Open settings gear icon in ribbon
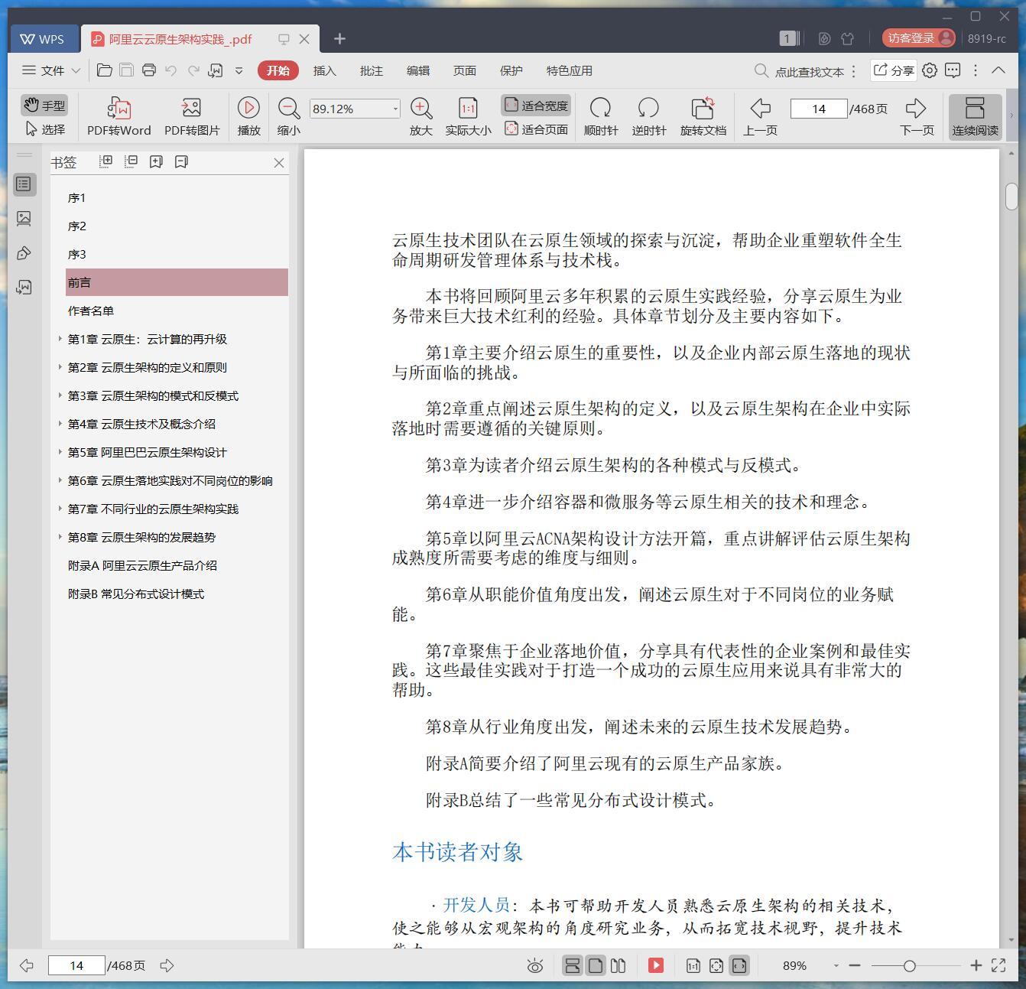 click(x=930, y=70)
